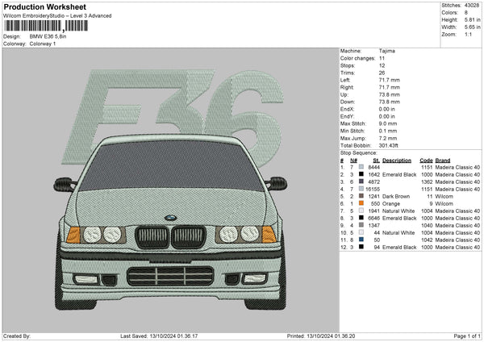Click the Width value 5.65 in
Screen dimensions: 484x342
[x=472, y=27]
